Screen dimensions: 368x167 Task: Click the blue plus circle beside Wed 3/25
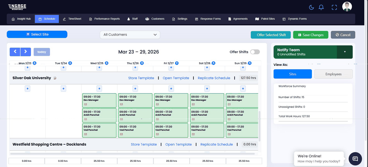pos(106,63)
